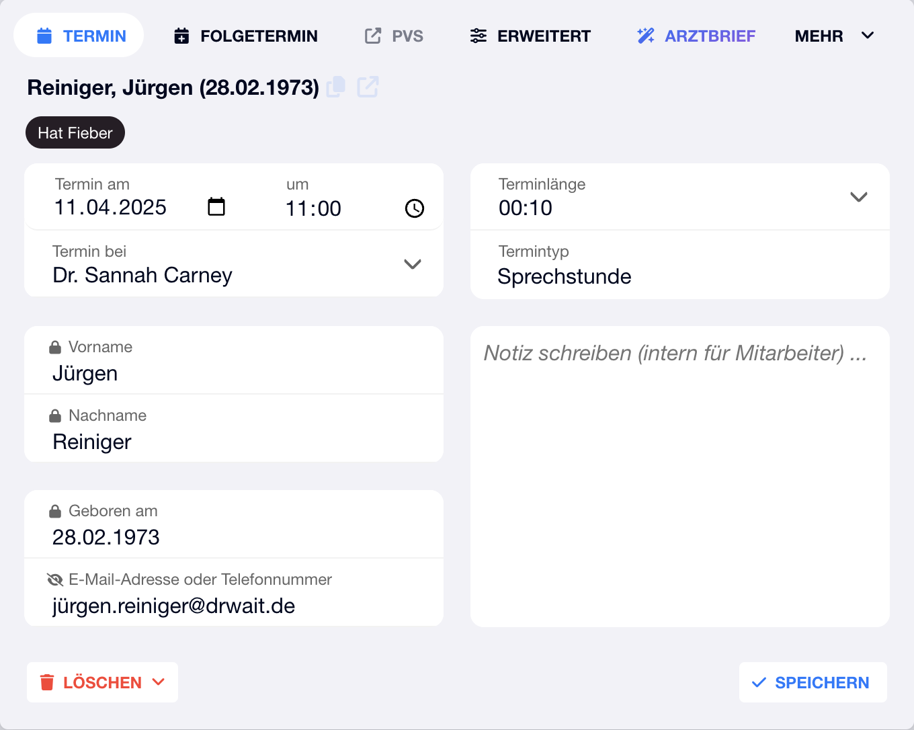Open the PVS tab
This screenshot has height=730, width=914.
[x=394, y=36]
